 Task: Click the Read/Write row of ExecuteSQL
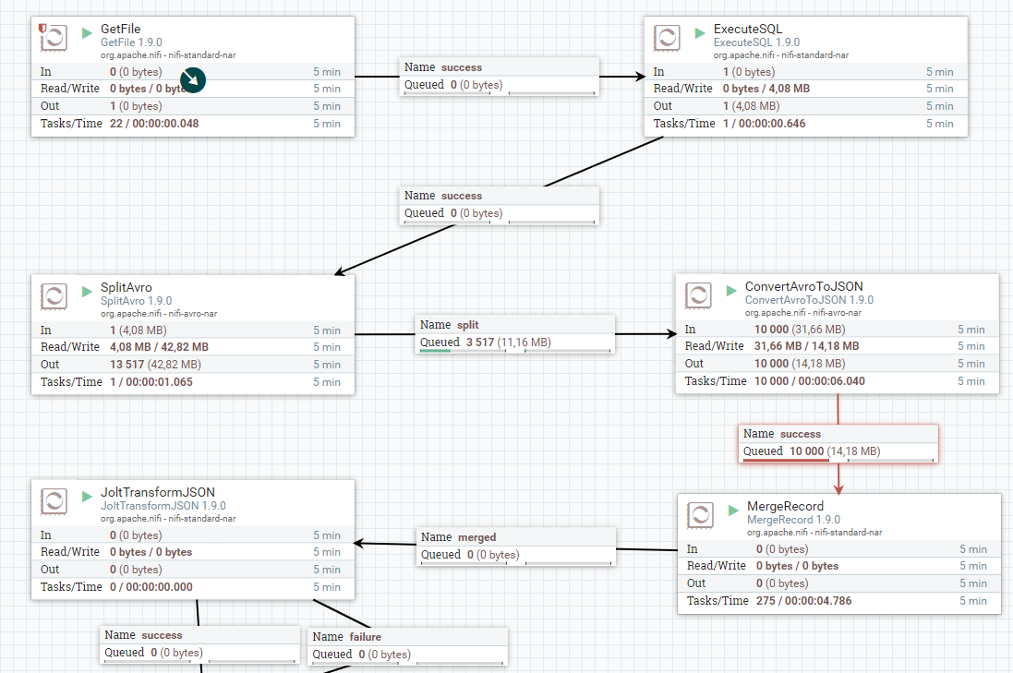tap(805, 89)
